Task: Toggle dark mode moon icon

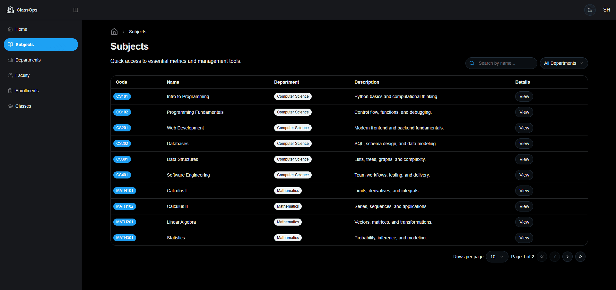Action: (x=590, y=10)
